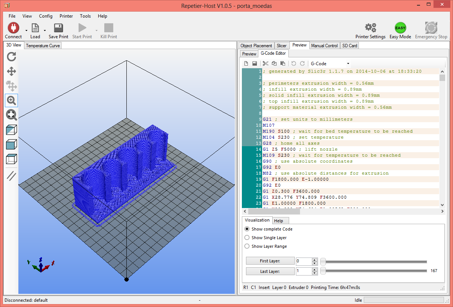Click Save icon in G-Code editor
The image size is (453, 307).
click(254, 64)
